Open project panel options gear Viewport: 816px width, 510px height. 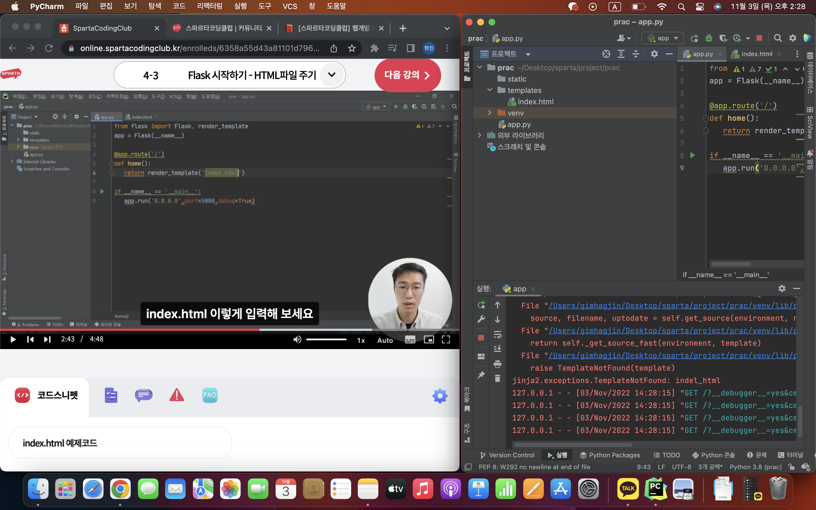[x=654, y=54]
